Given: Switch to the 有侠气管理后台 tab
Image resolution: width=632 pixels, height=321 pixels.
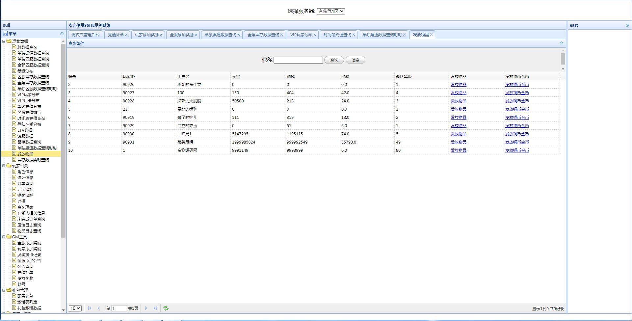Looking at the screenshot, I should 86,35.
